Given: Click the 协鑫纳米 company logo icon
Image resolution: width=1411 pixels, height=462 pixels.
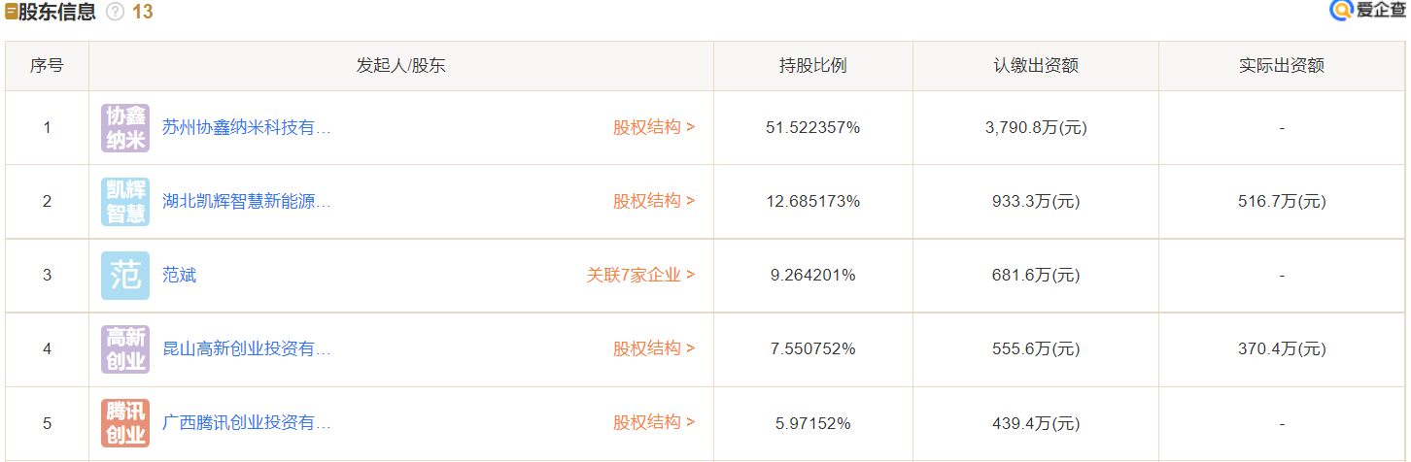Looking at the screenshot, I should click(x=125, y=128).
